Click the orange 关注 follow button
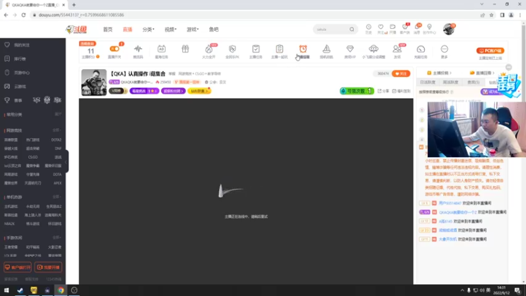Image resolution: width=526 pixels, height=296 pixels. tap(401, 74)
